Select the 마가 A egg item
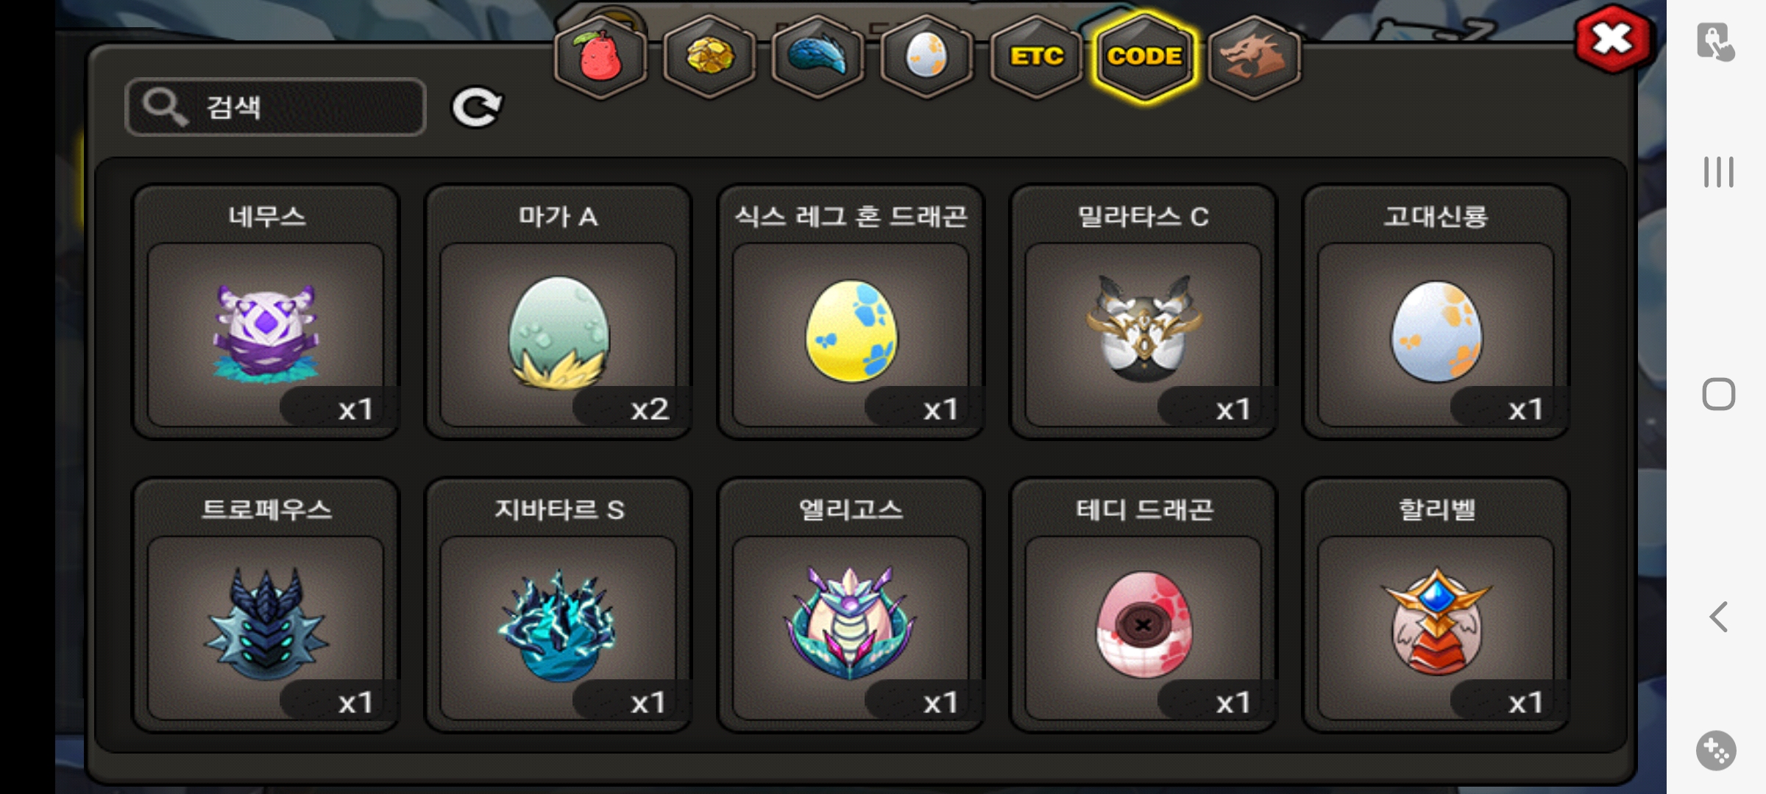This screenshot has width=1766, height=794. (558, 312)
